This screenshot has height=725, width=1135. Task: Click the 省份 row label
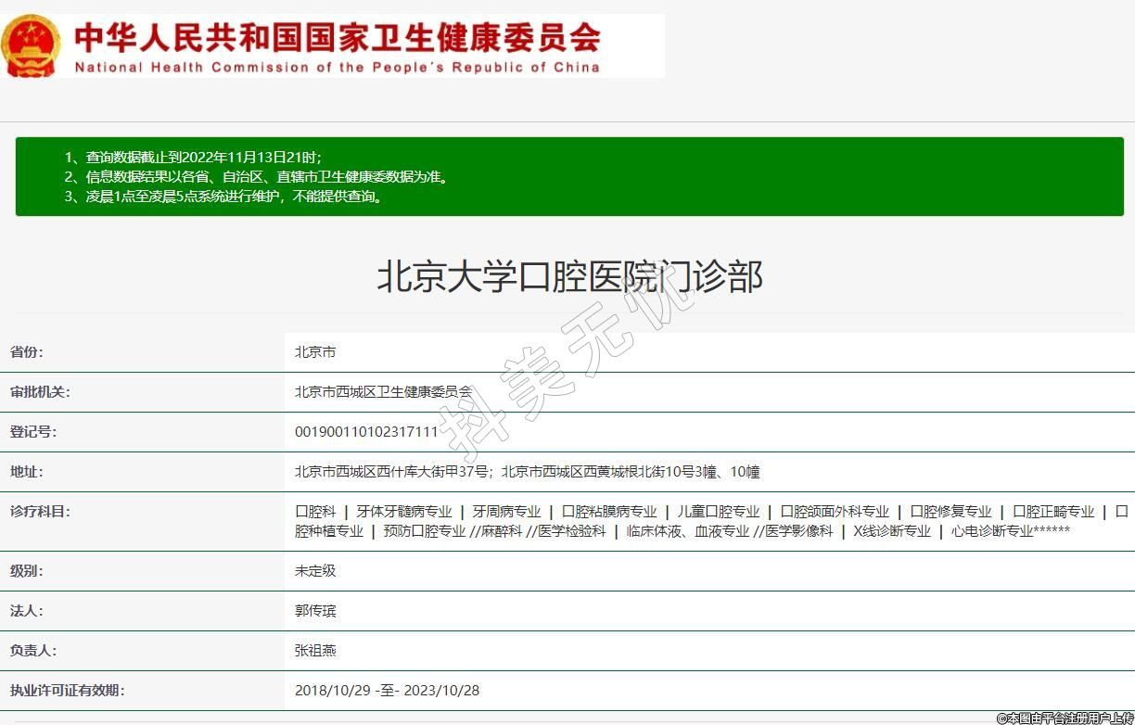click(27, 352)
